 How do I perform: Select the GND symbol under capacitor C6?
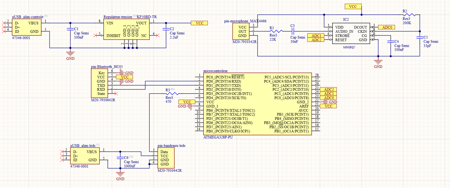[x=120, y=174]
